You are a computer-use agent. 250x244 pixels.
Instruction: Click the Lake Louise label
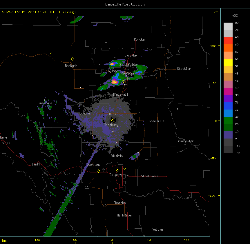pyautogui.click(x=5, y=140)
